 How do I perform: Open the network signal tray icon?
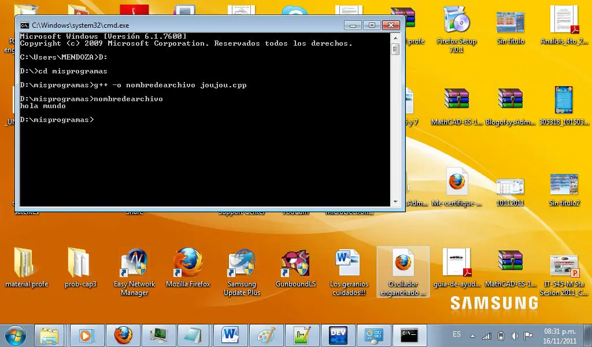point(487,335)
